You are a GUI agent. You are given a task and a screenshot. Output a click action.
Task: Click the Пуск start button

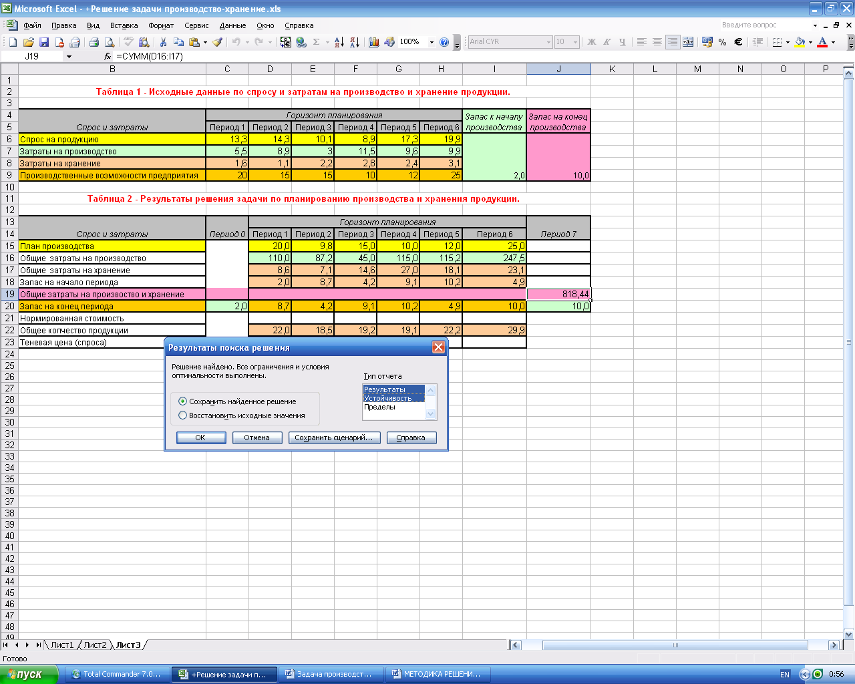tap(29, 674)
